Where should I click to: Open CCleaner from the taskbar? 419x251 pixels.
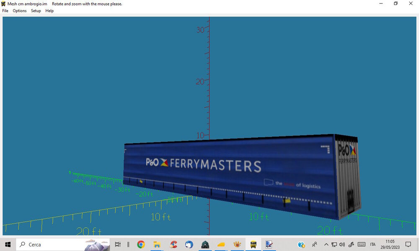point(173,244)
